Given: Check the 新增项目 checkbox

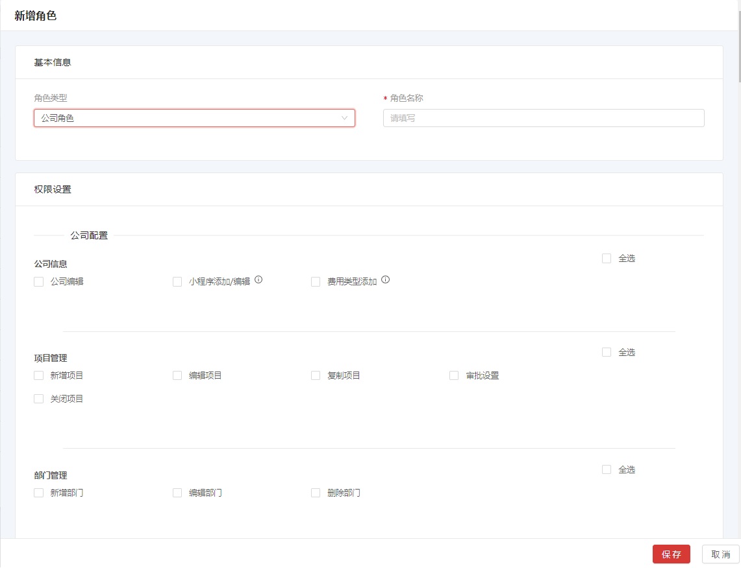Looking at the screenshot, I should click(39, 375).
